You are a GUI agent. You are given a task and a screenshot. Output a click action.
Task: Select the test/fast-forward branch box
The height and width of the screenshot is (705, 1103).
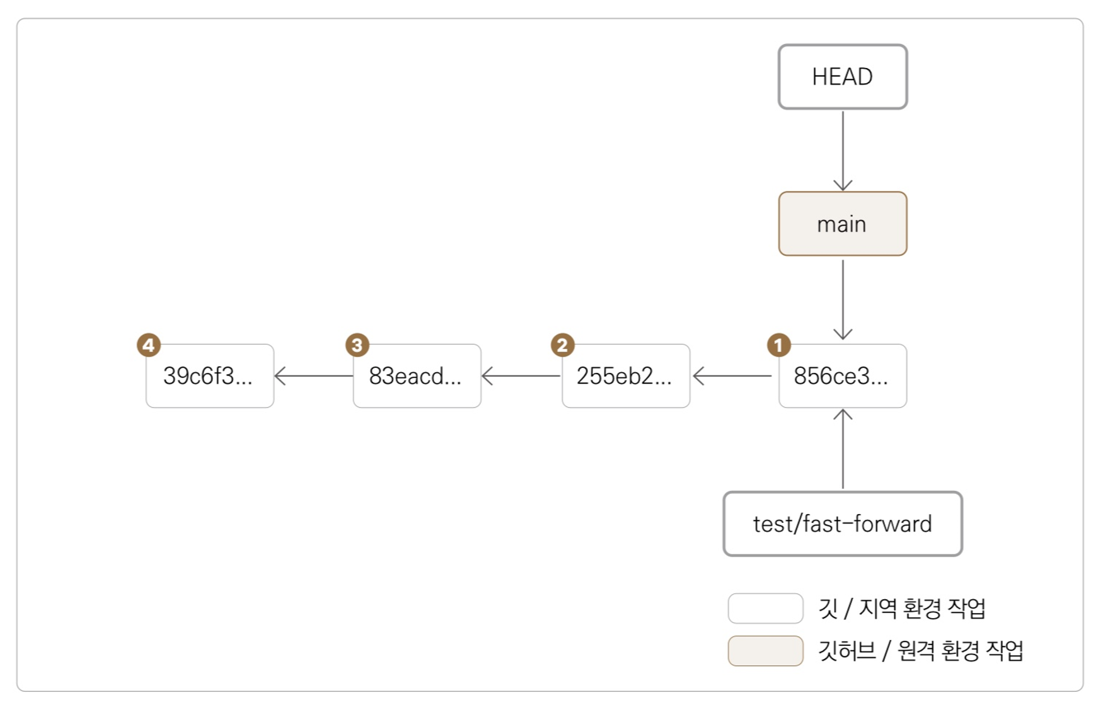click(843, 524)
